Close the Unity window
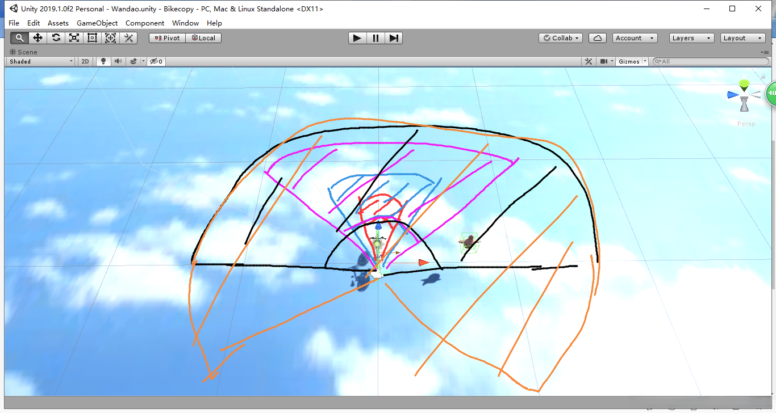The image size is (776, 413). coord(759,9)
